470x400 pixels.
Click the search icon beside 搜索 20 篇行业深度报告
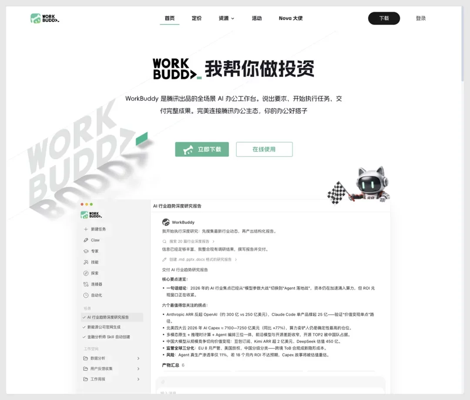[x=164, y=241]
